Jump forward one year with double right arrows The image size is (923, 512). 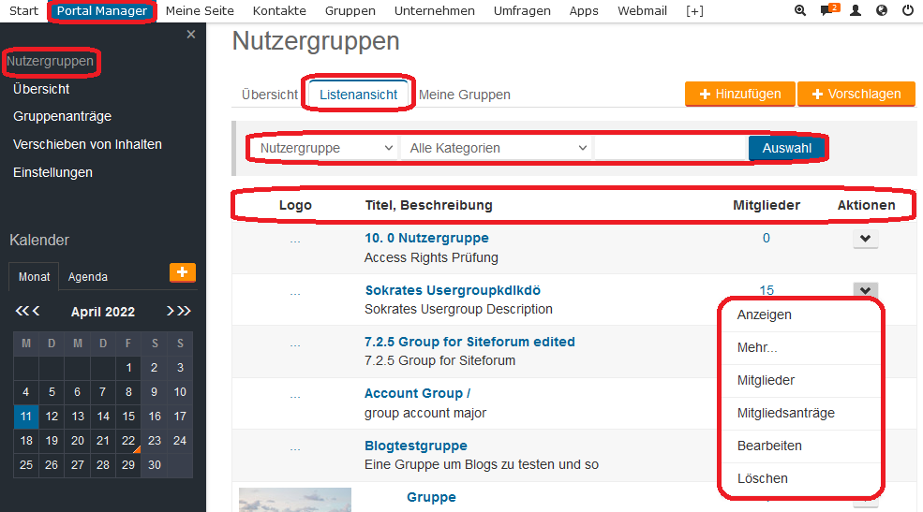(x=185, y=311)
